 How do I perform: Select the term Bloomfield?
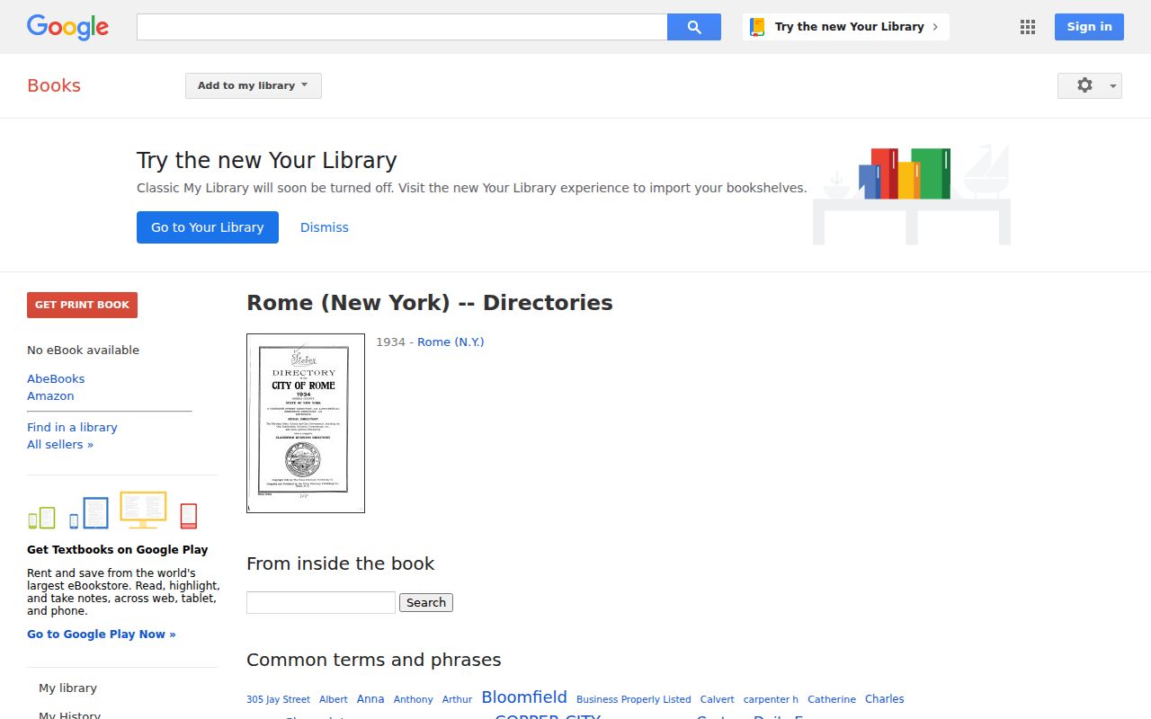pyautogui.click(x=524, y=697)
